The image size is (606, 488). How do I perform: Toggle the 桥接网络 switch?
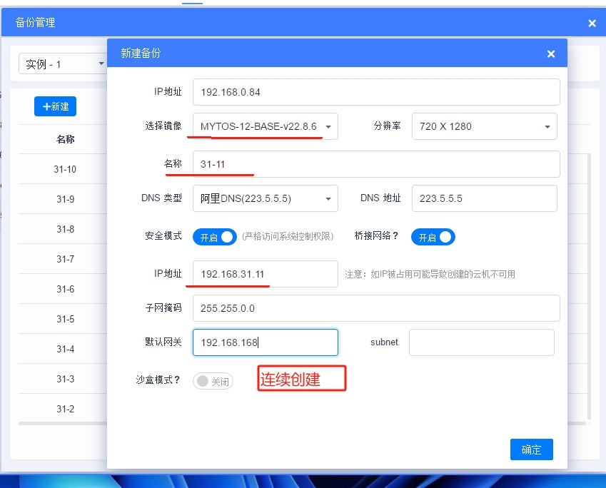point(433,237)
